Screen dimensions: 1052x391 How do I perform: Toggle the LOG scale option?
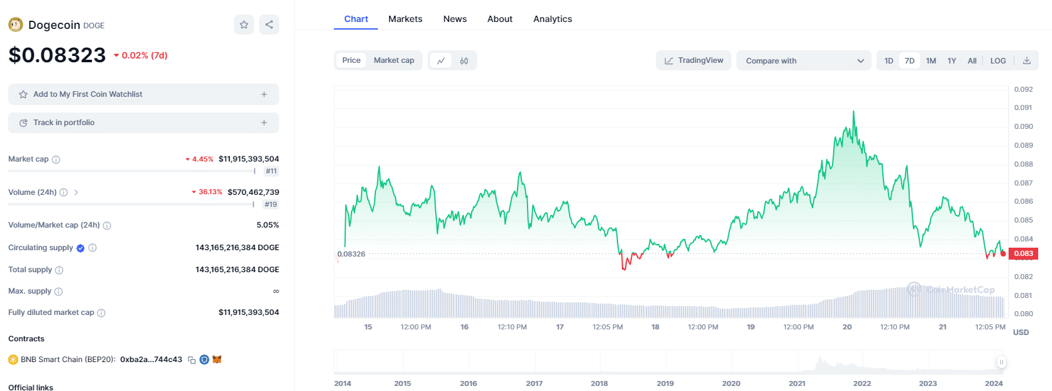[x=998, y=61]
